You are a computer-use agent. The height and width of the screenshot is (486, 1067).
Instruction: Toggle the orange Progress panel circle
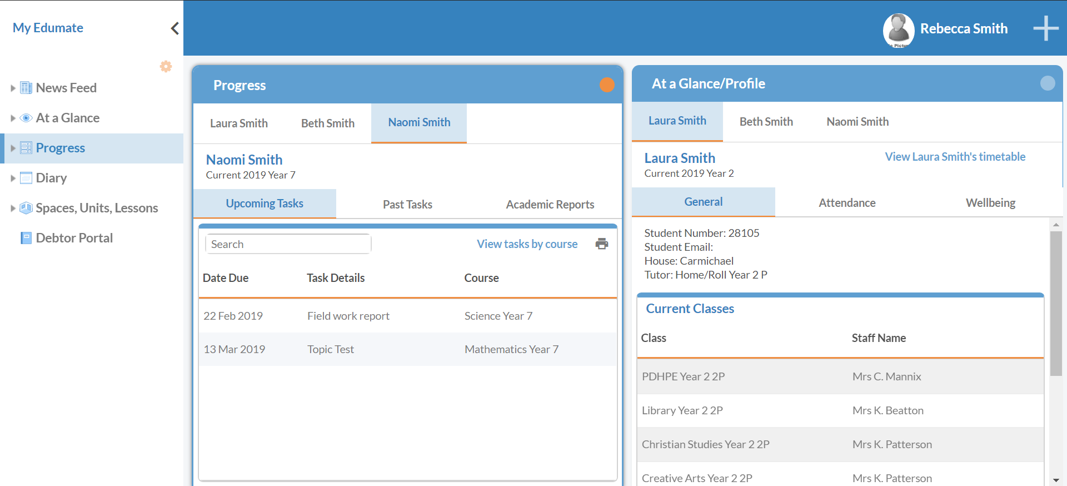coord(607,85)
